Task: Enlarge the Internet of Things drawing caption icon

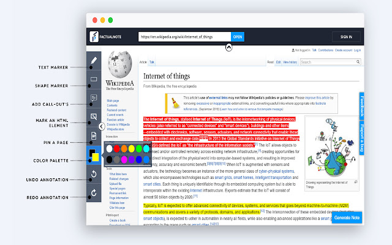Action: (x=355, y=182)
